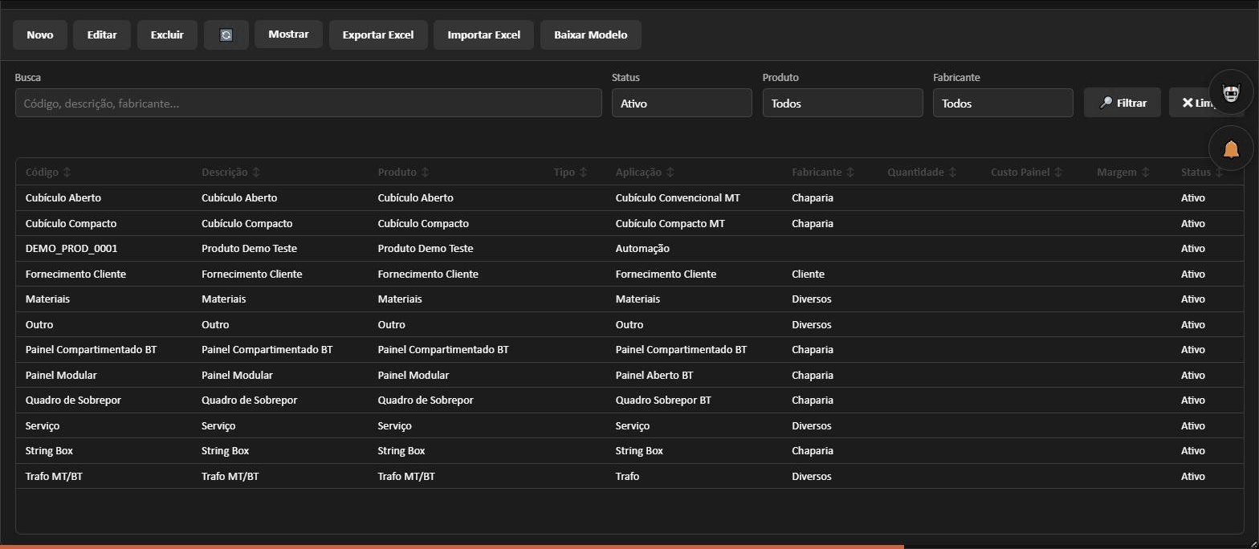Click the 'Automação' application cell
1259x549 pixels.
click(x=642, y=249)
